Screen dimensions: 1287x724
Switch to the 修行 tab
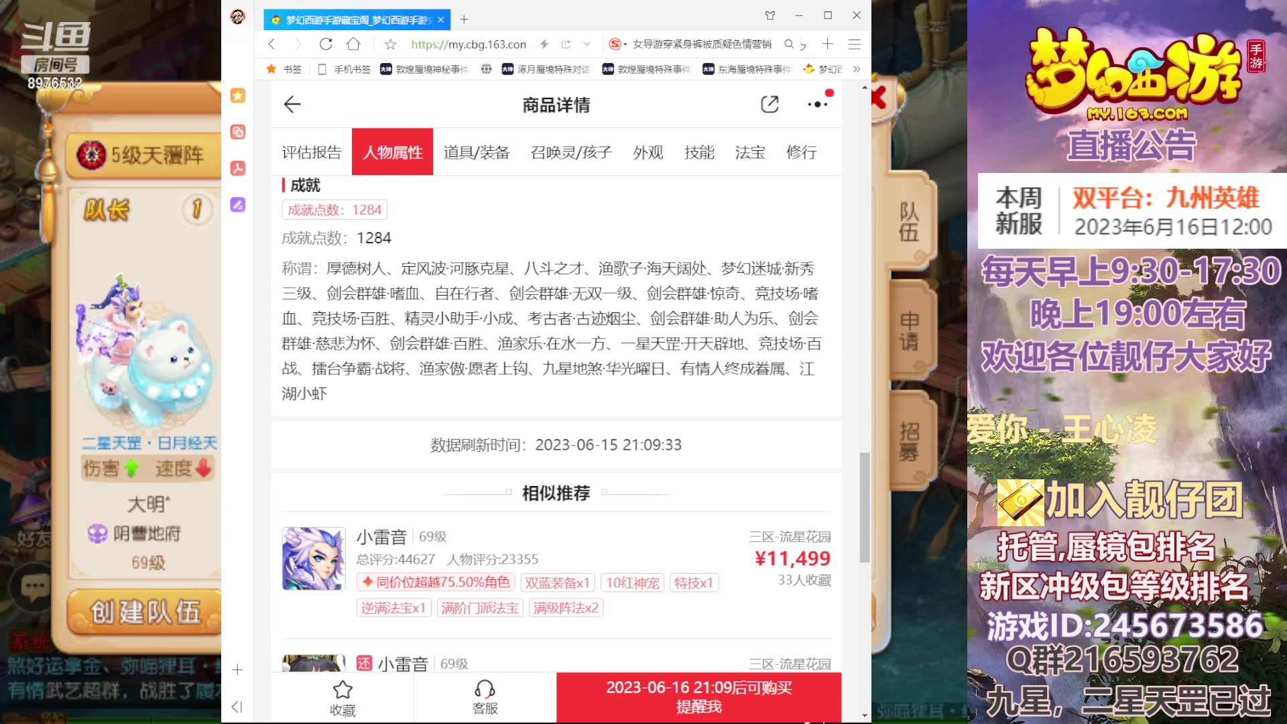click(801, 152)
